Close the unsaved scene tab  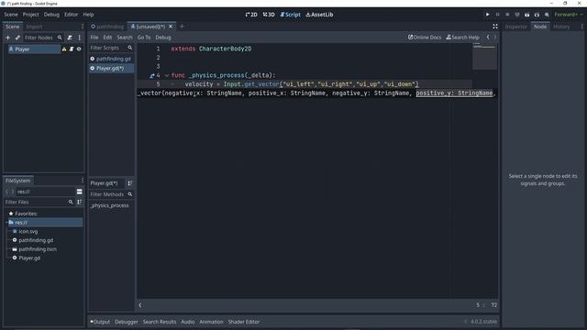171,27
